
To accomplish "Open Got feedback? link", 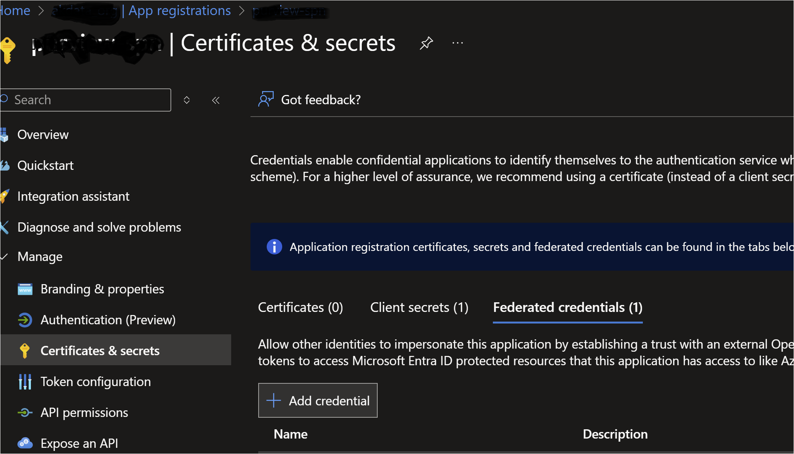I will click(x=320, y=100).
